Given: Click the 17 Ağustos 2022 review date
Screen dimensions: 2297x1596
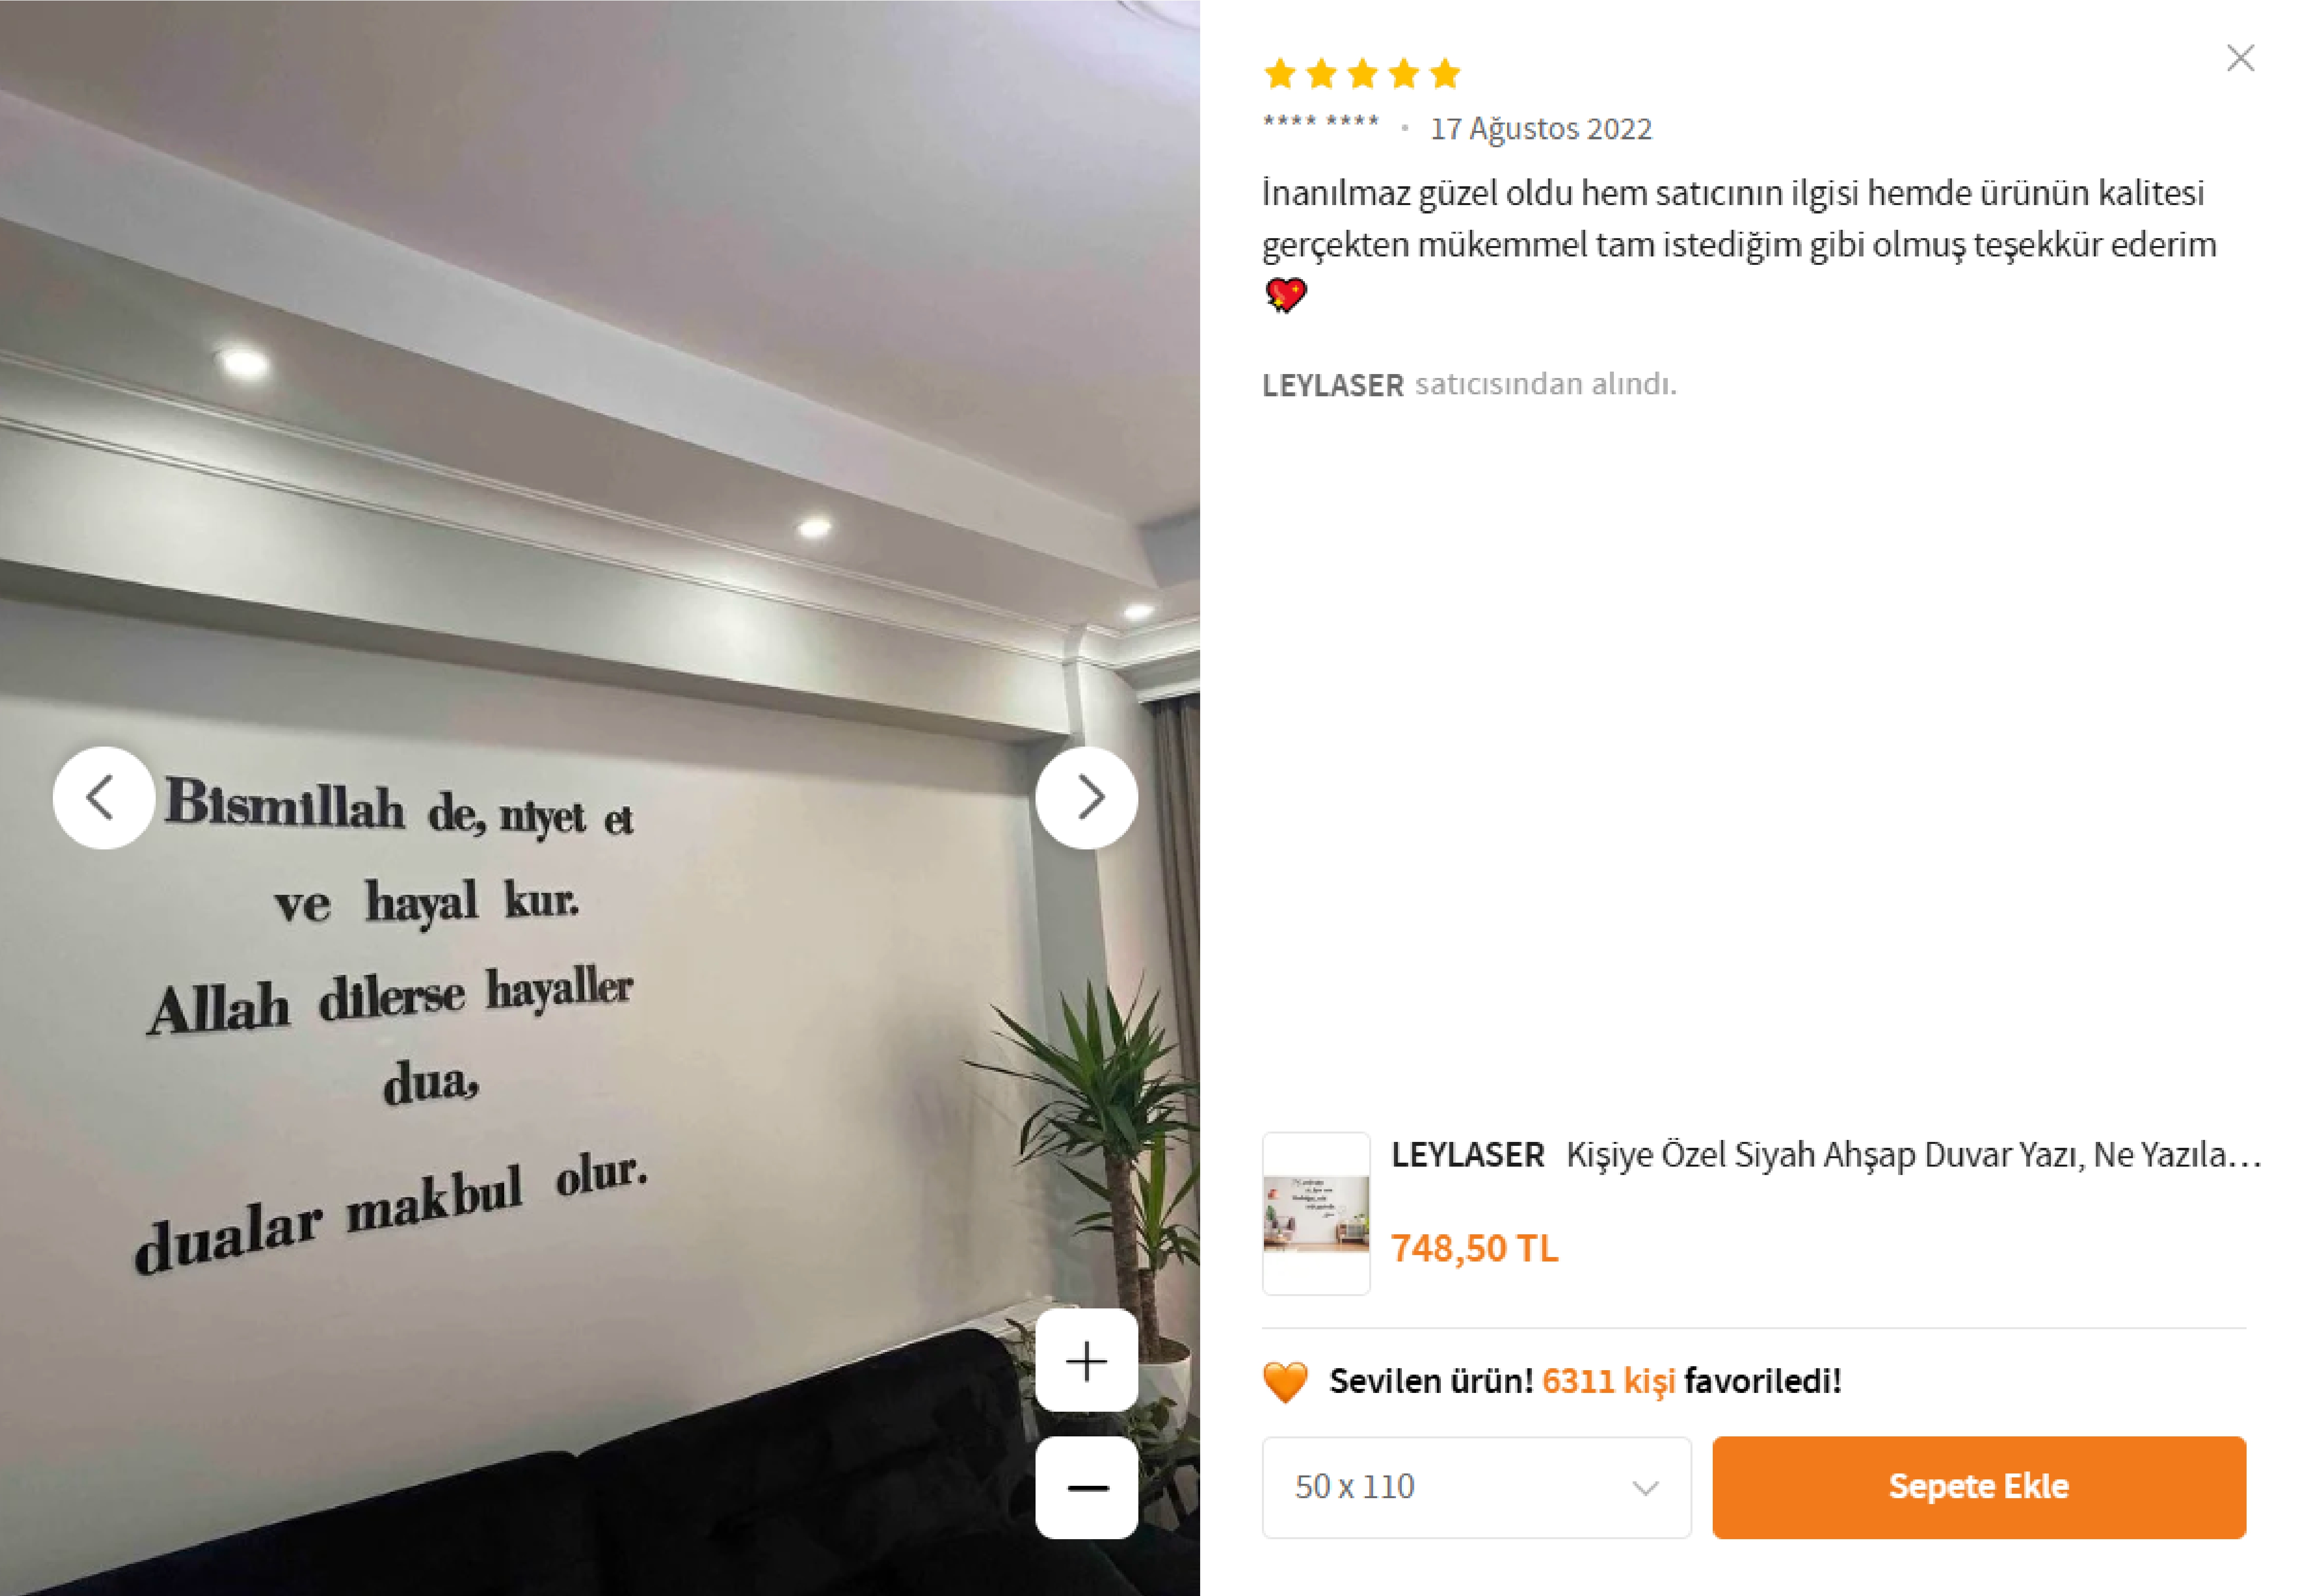Looking at the screenshot, I should [x=1541, y=129].
